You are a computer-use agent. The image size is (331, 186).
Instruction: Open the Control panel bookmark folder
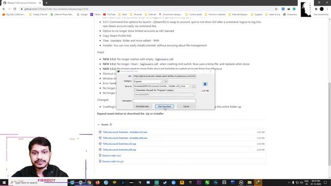tap(194, 14)
